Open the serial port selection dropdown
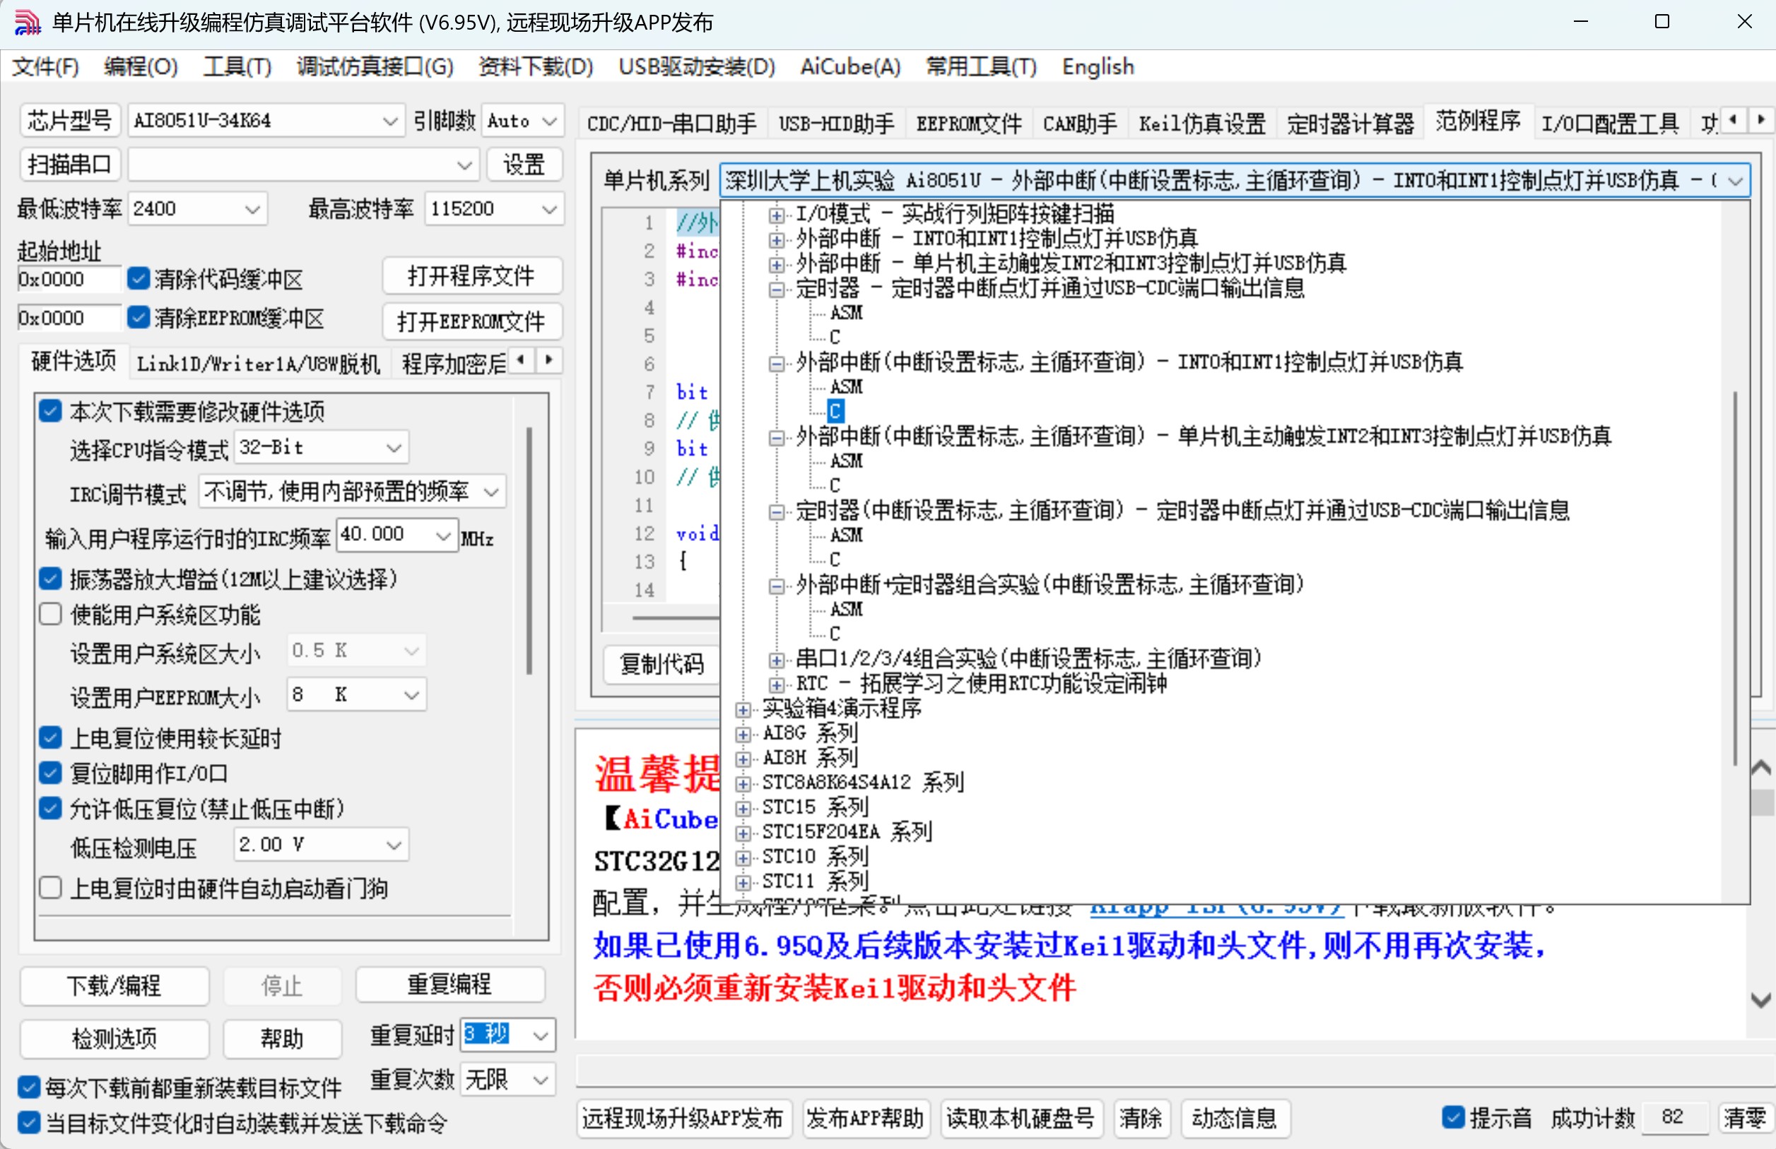1776x1149 pixels. (304, 164)
